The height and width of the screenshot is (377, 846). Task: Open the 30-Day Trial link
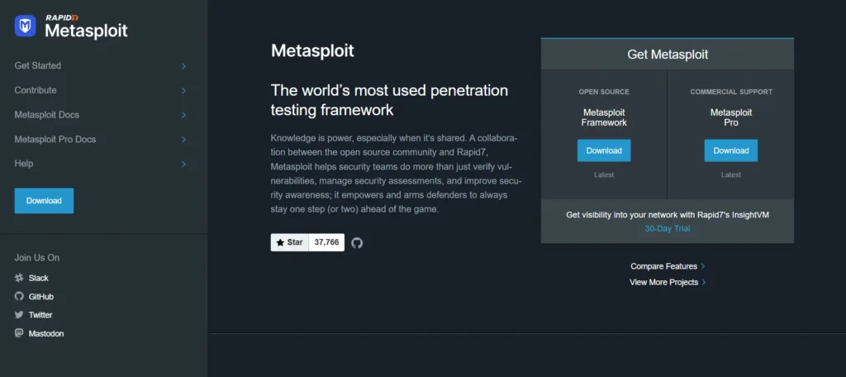668,228
